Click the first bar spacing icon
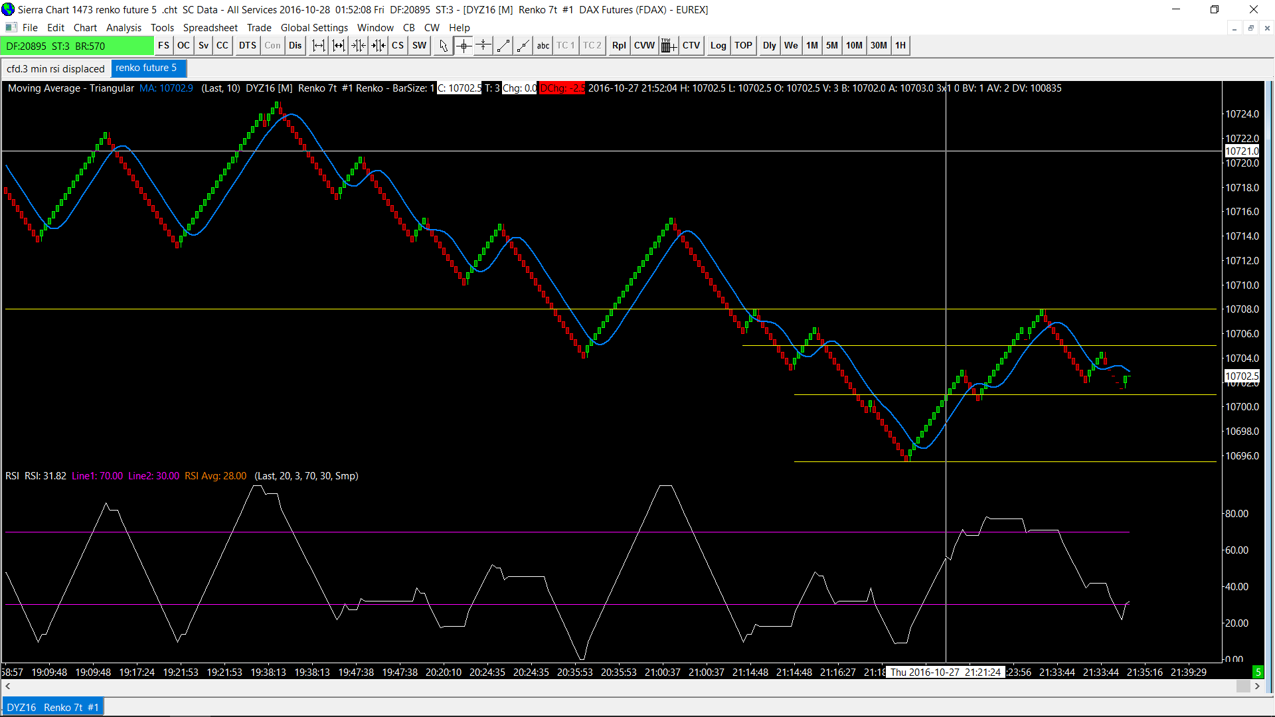 pos(319,46)
